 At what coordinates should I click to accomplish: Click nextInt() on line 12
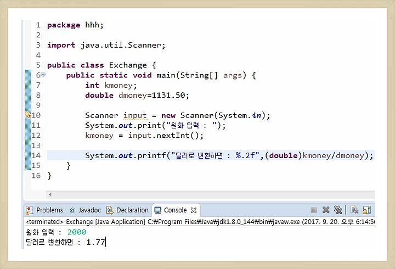179,136
